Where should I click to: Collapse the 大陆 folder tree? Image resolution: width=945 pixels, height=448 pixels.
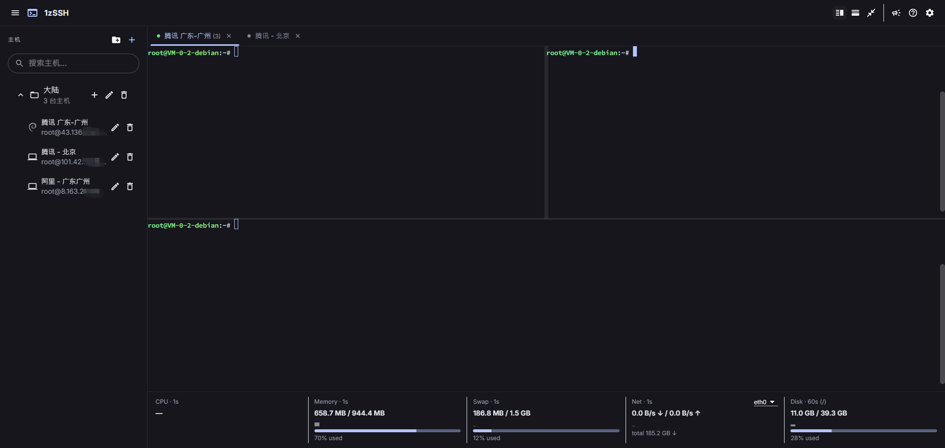tap(21, 95)
